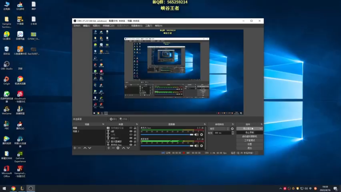341x192 pixels.
Task: Select 场景 2 in the scenes list
Action: [x=89, y=131]
